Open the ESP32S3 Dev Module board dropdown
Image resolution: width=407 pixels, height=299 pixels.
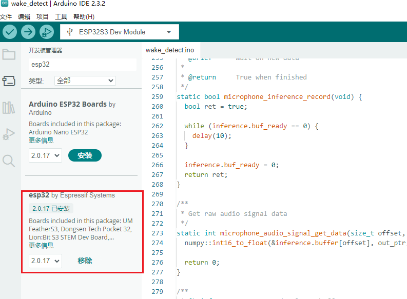120,32
